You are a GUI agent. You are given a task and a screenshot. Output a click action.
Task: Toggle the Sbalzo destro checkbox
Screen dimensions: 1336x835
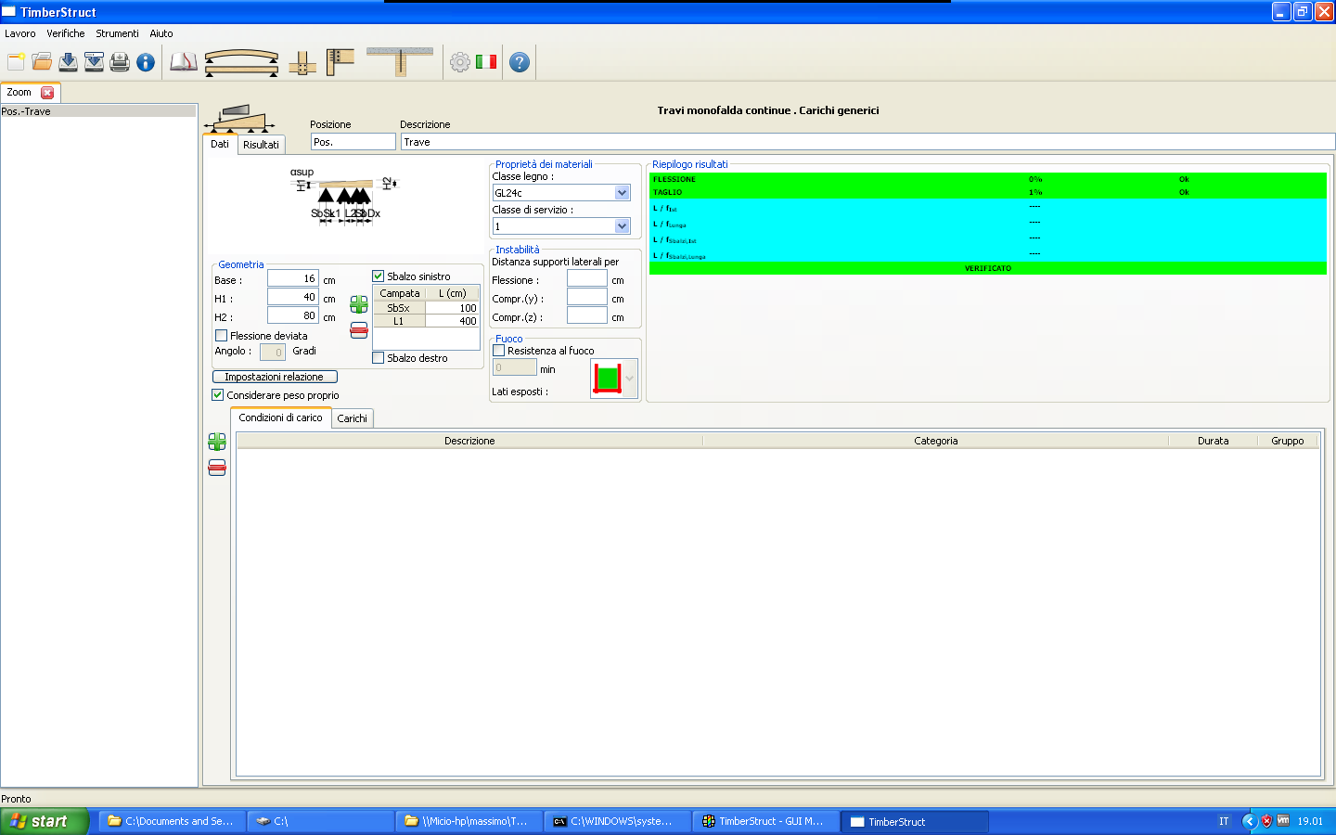click(379, 358)
